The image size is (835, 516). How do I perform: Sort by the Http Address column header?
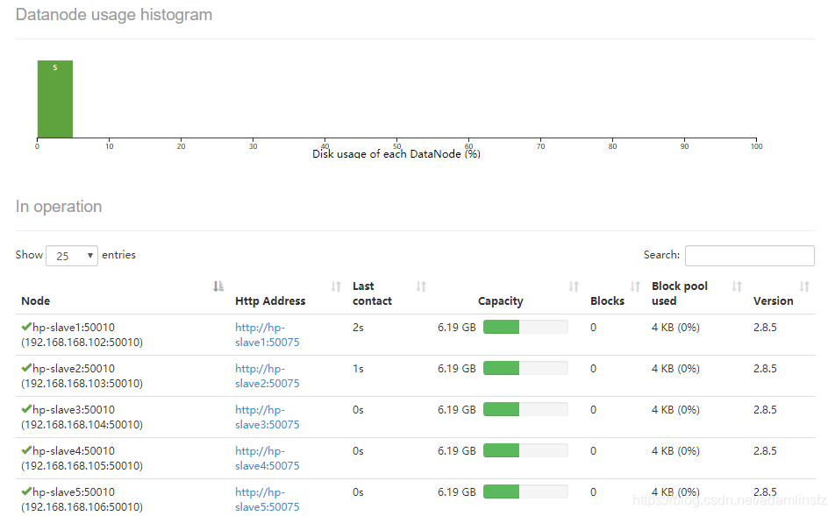pos(270,300)
